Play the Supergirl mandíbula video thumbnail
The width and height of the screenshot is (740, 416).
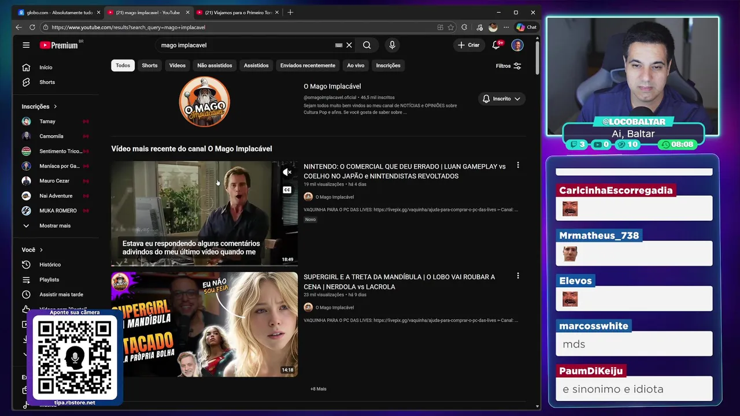coord(205,324)
